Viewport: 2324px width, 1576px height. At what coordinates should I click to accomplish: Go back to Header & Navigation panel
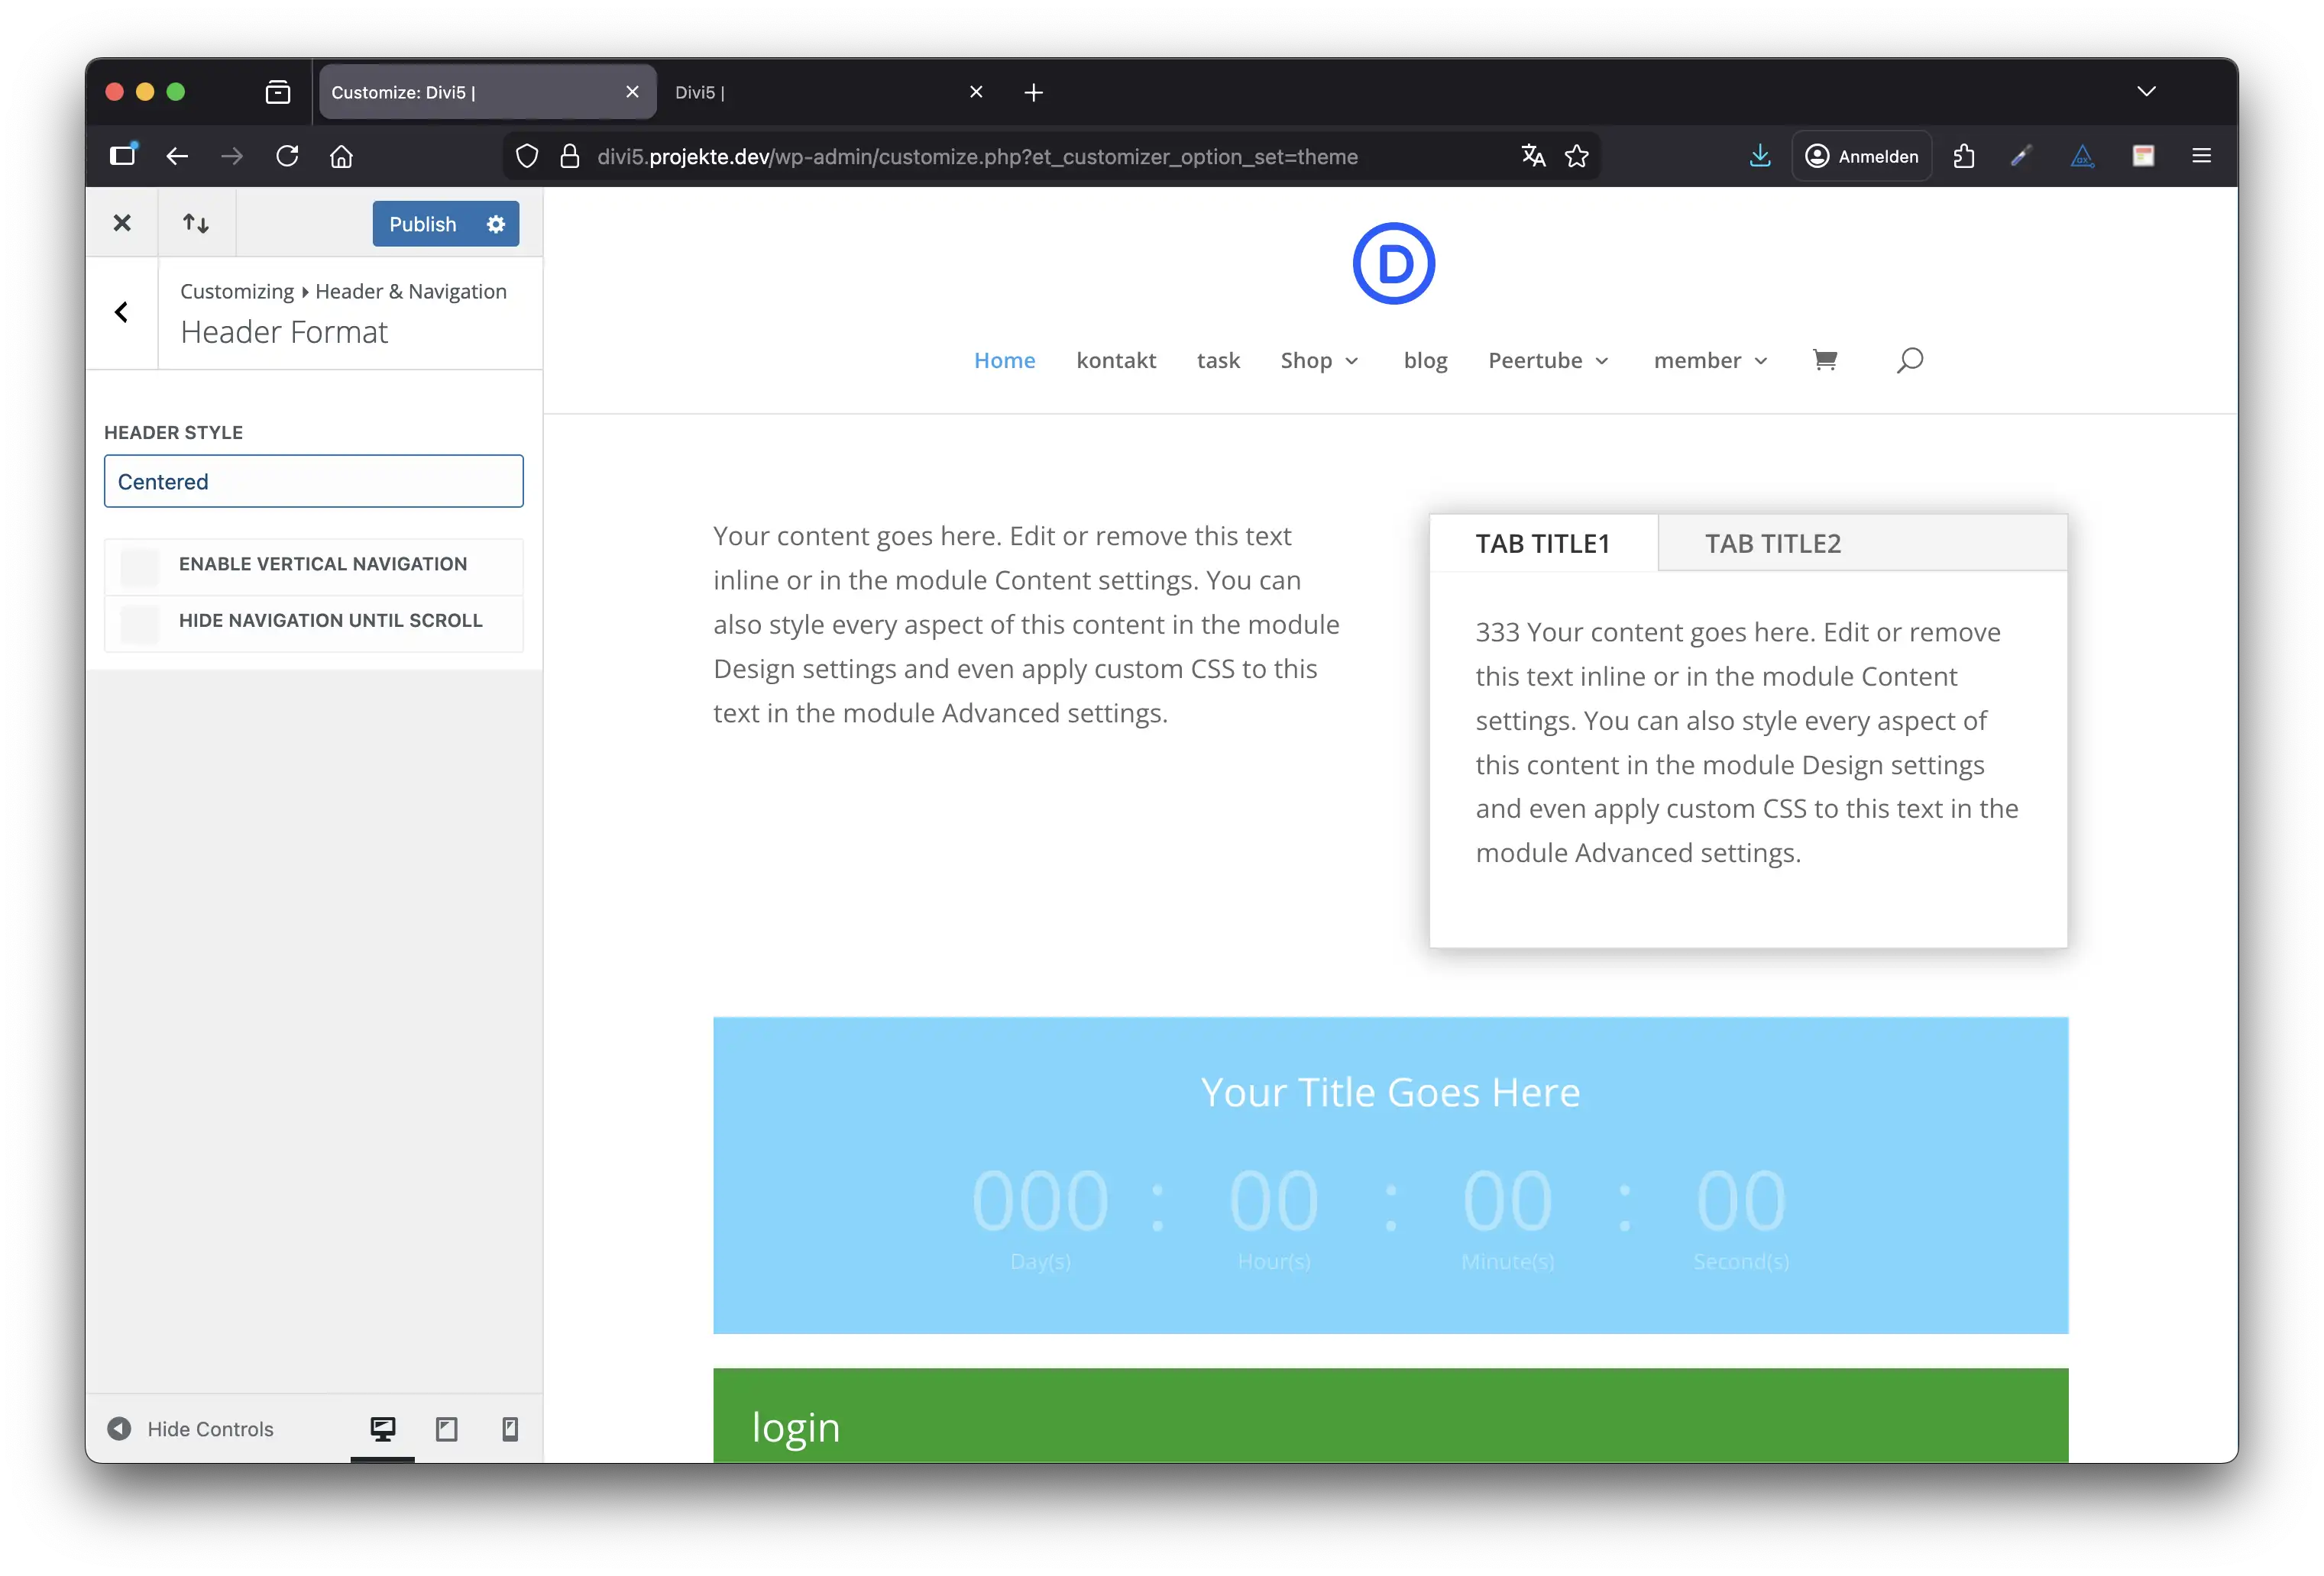121,313
